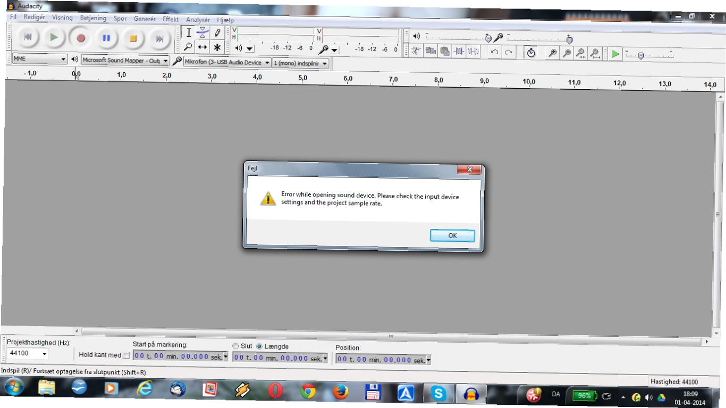Select the Time Shift arrows tool
Screen dimensions: 726x408
pyautogui.click(x=202, y=47)
